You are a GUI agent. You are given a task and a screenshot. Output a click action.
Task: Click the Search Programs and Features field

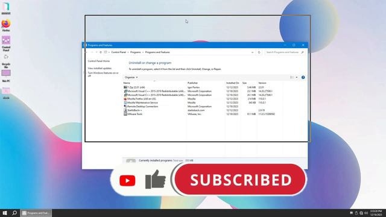click(285, 52)
